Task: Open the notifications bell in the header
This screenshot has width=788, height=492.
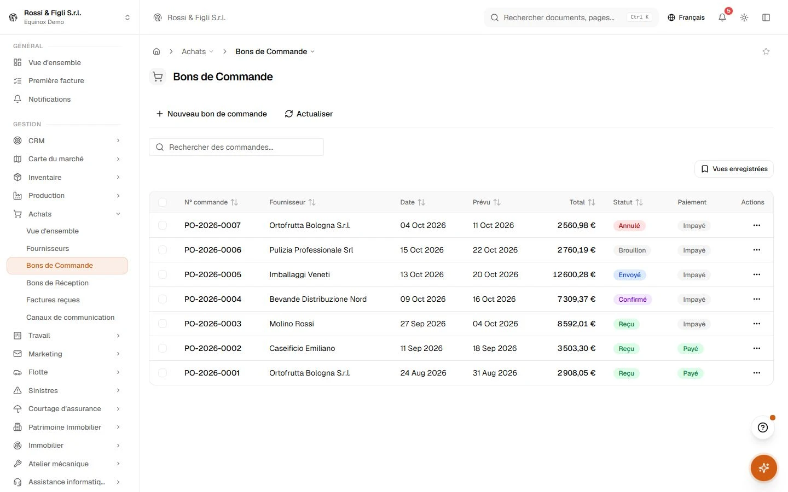Action: (722, 17)
